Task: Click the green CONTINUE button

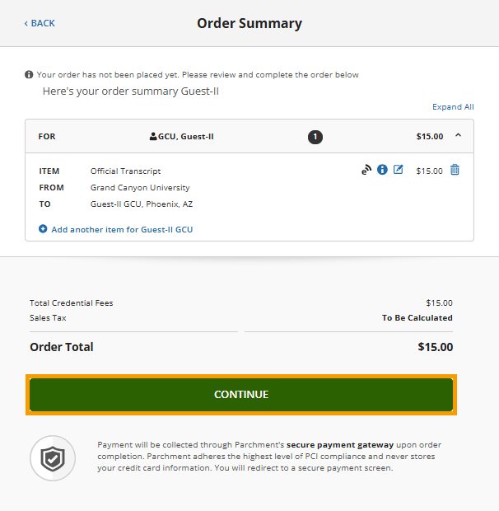Action: [241, 395]
